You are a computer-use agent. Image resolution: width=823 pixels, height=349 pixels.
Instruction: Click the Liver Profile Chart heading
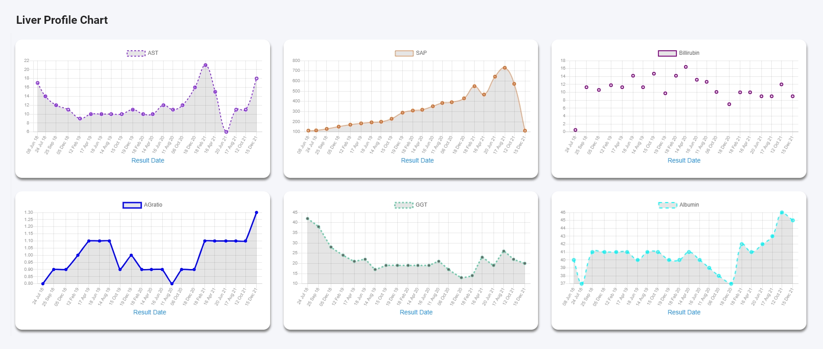[62, 20]
